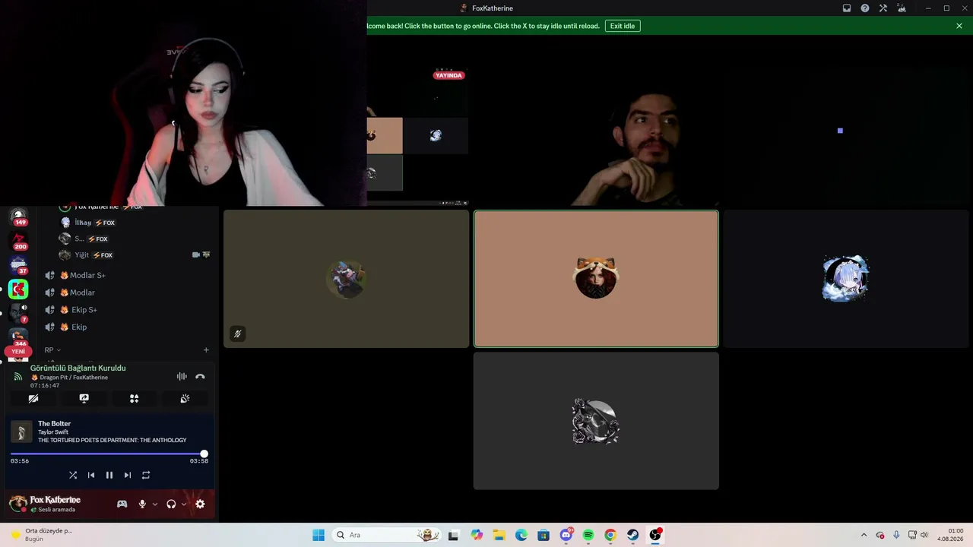Add a channel to RP category
Image resolution: width=973 pixels, height=547 pixels.
[x=206, y=350]
